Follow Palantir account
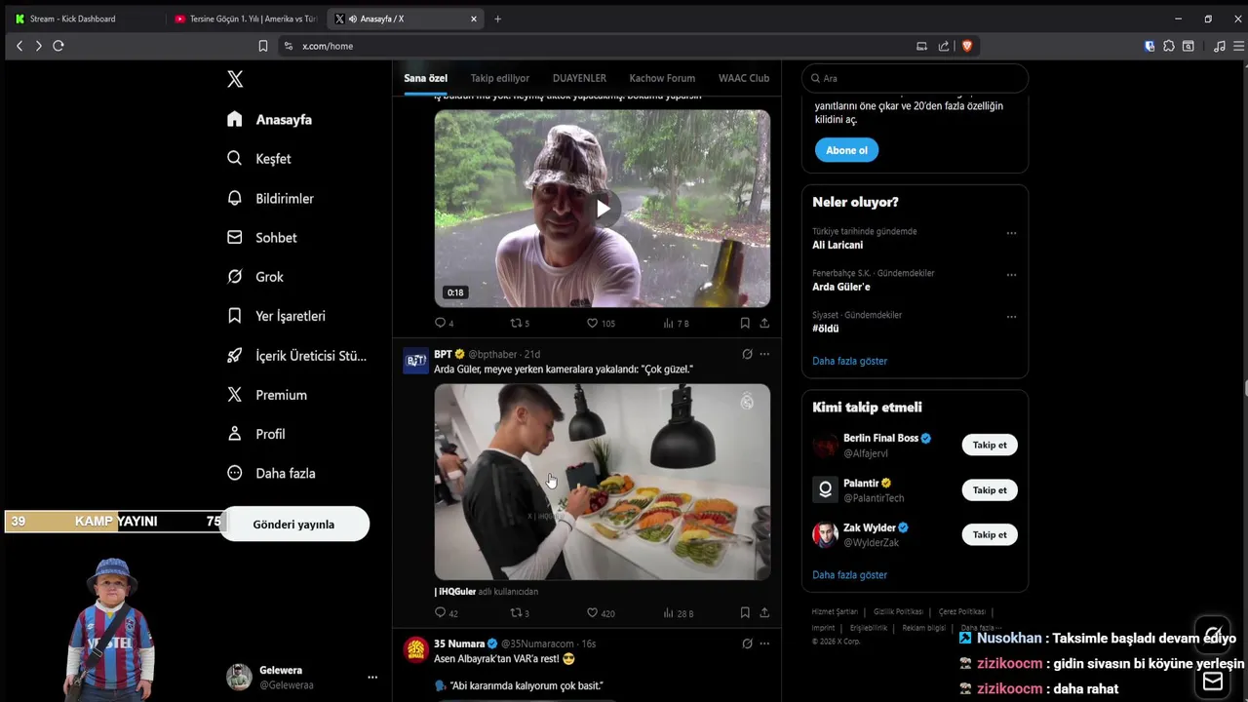Image resolution: width=1248 pixels, height=702 pixels. tap(990, 489)
